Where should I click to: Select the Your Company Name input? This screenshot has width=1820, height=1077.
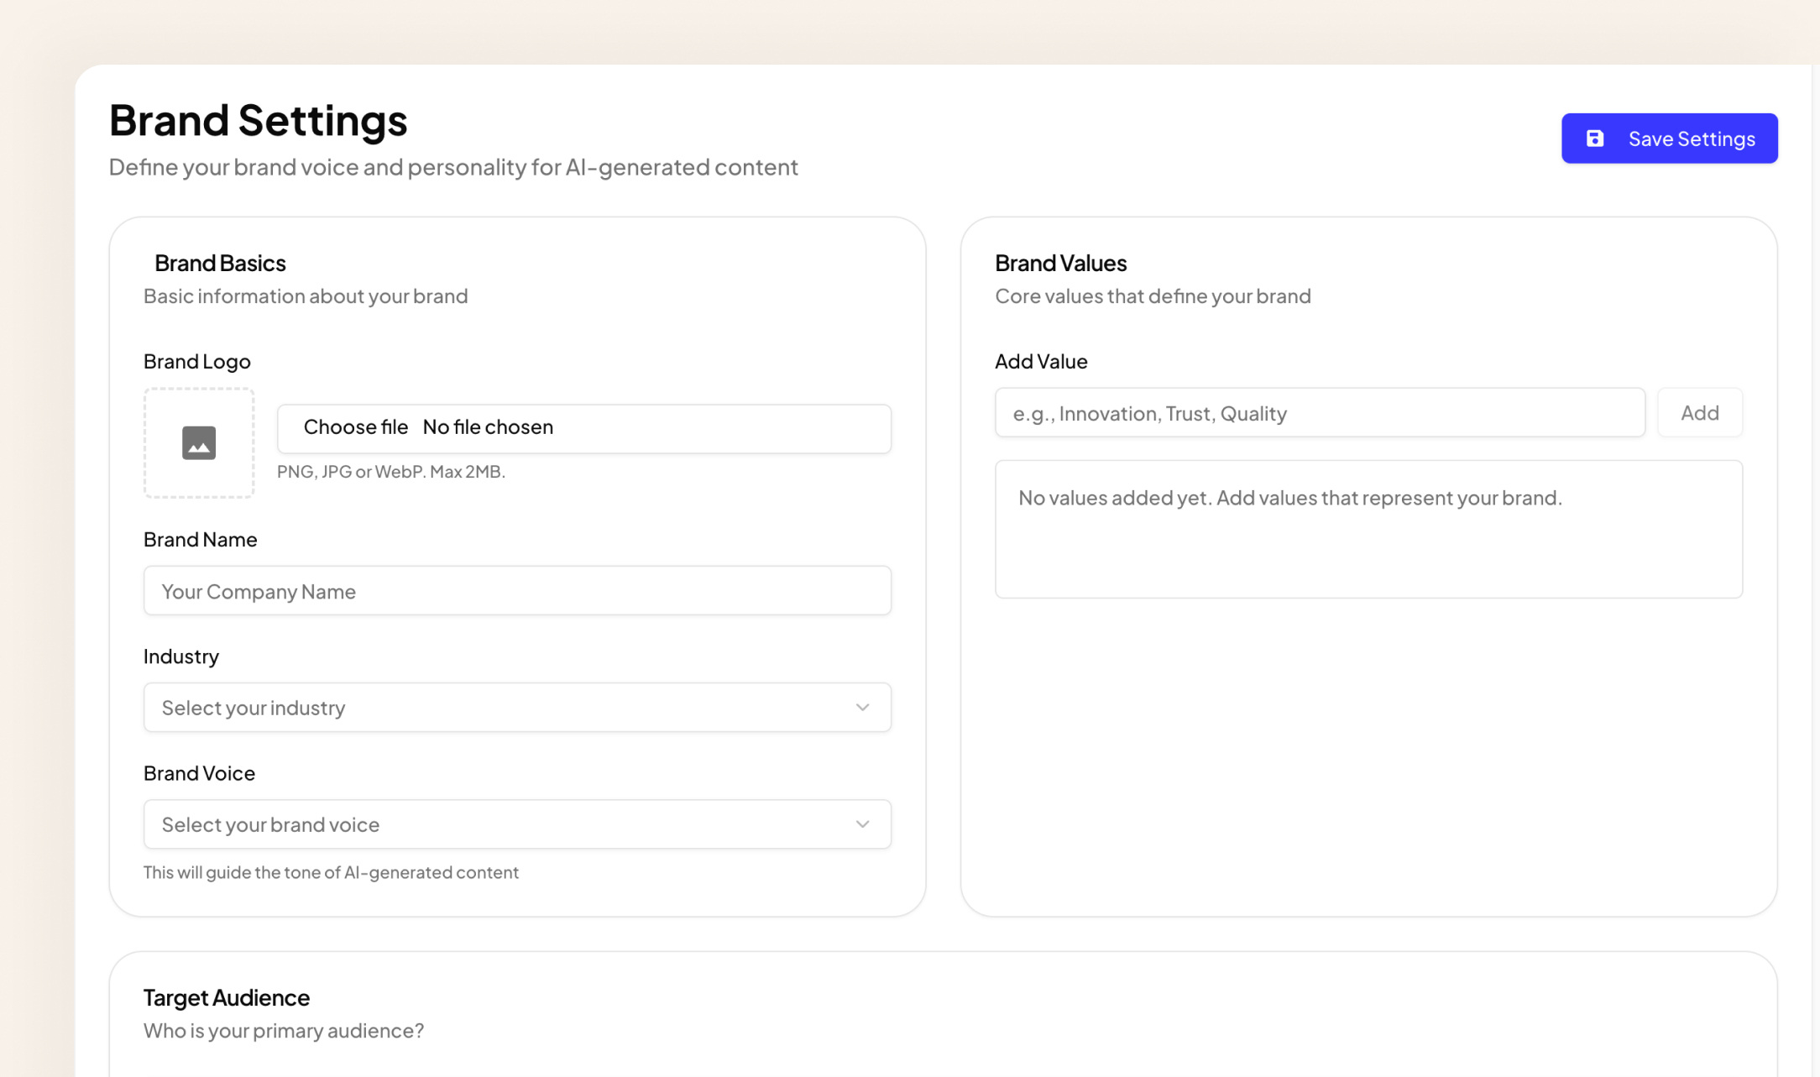tap(517, 590)
